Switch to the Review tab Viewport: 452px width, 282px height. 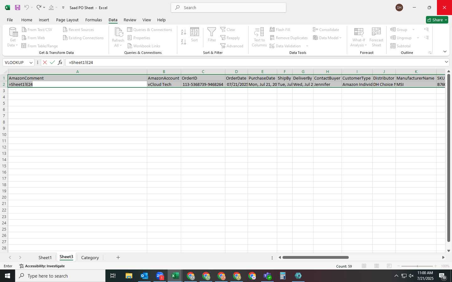130,20
